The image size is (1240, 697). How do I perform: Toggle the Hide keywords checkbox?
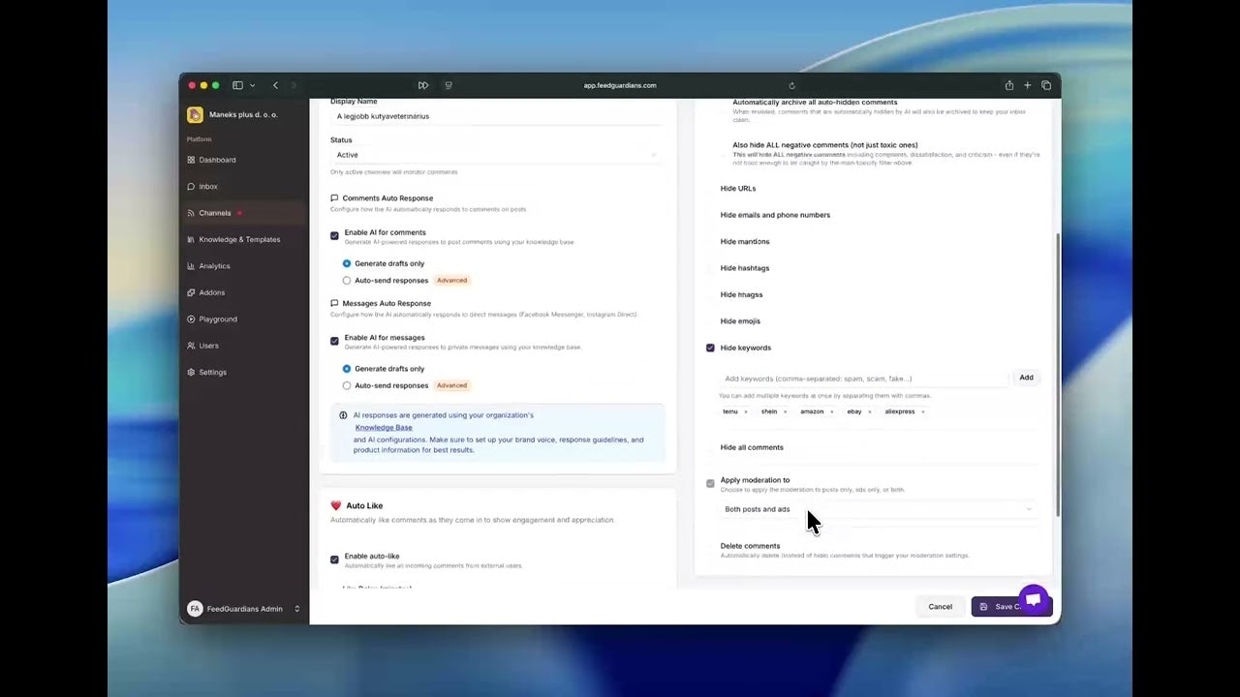tap(710, 348)
